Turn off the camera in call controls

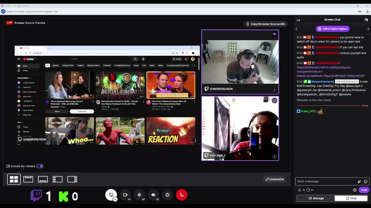(x=125, y=195)
